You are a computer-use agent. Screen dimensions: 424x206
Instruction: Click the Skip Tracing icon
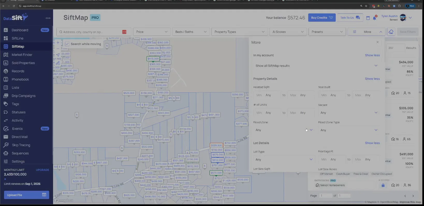tap(6, 145)
